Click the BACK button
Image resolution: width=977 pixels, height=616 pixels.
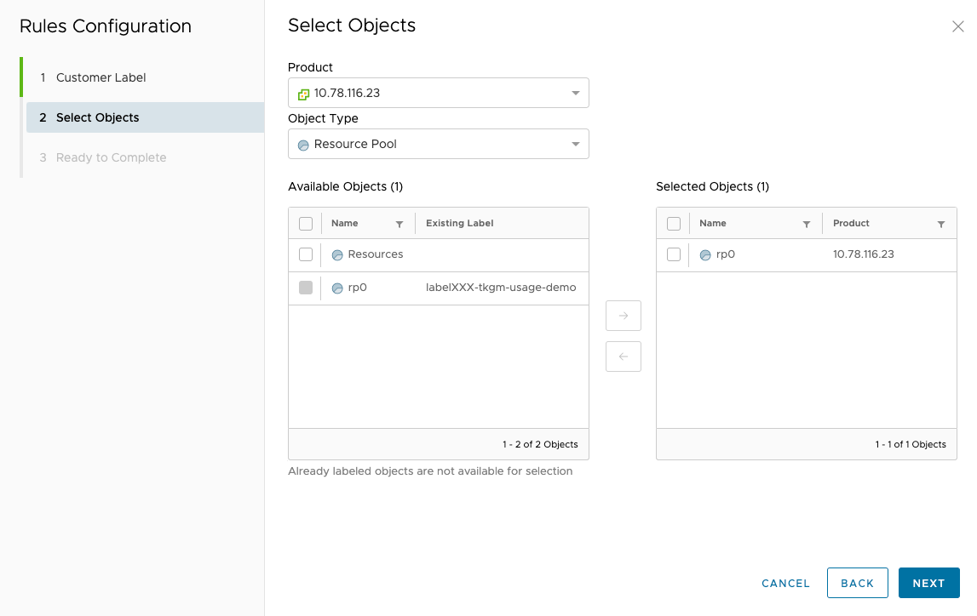pyautogui.click(x=857, y=583)
